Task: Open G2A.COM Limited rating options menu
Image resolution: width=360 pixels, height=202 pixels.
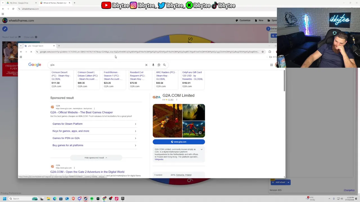Action: 177,100
